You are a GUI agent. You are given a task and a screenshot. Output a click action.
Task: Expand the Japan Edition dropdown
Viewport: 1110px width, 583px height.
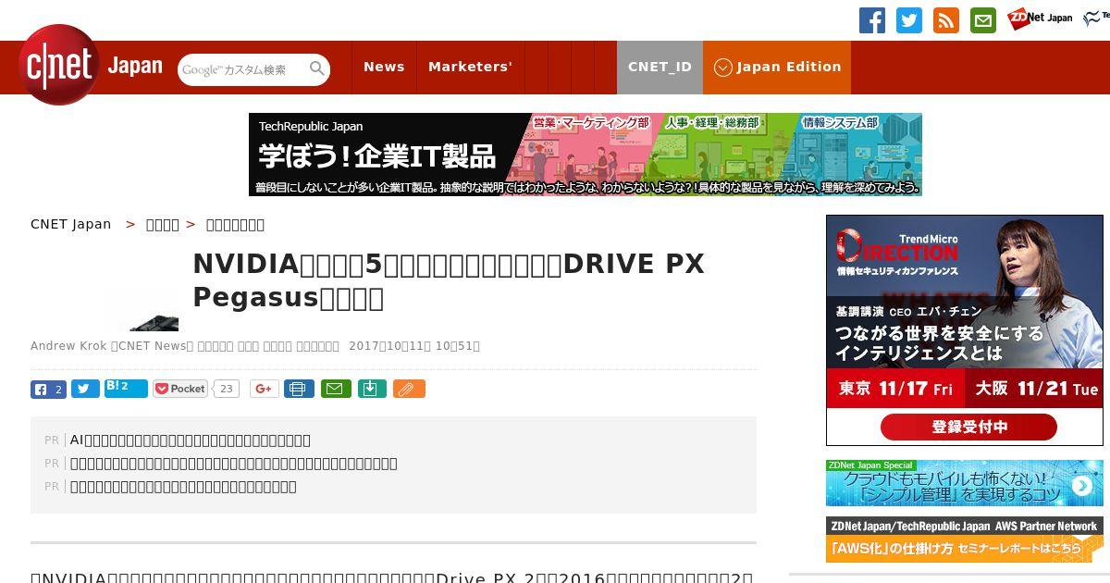click(777, 67)
